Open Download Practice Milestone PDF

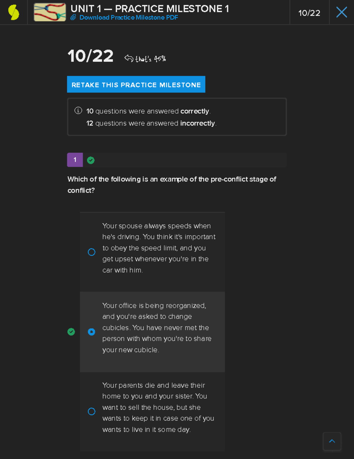[x=128, y=17]
